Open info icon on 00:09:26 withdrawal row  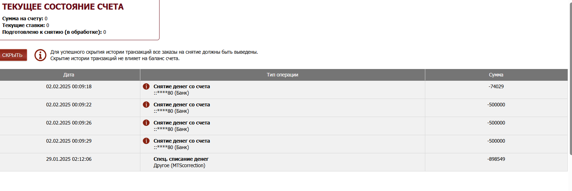point(146,123)
